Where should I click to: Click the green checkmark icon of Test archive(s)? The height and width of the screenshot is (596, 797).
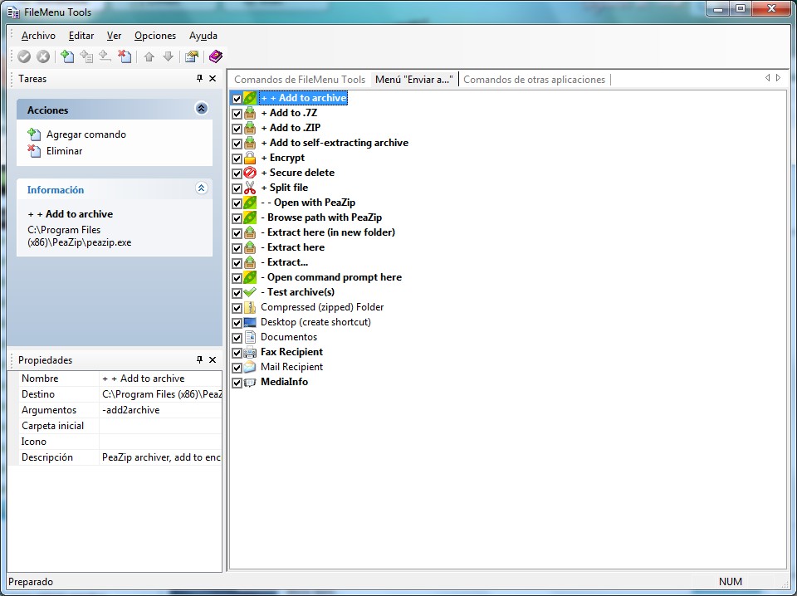250,292
